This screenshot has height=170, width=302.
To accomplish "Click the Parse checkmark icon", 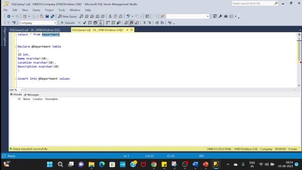I will pyautogui.click(x=84, y=23).
